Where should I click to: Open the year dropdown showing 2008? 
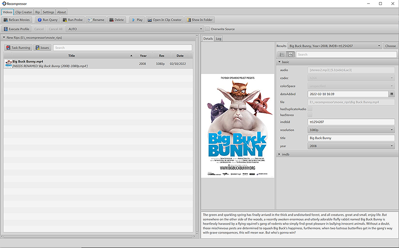(x=351, y=146)
